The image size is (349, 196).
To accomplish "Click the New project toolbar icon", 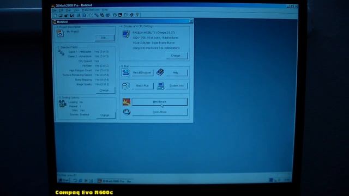I will pyautogui.click(x=56, y=15).
